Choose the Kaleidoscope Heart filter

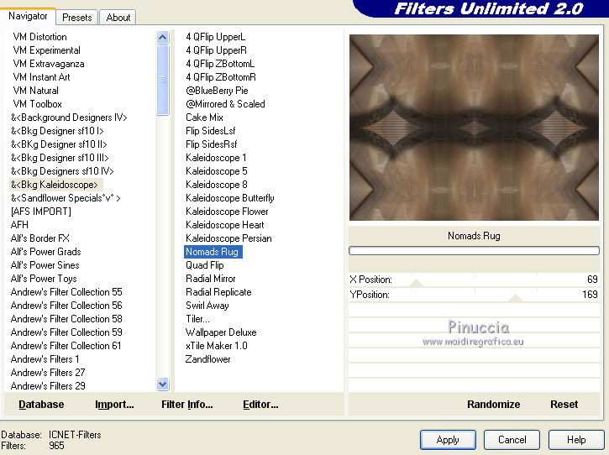click(x=224, y=225)
